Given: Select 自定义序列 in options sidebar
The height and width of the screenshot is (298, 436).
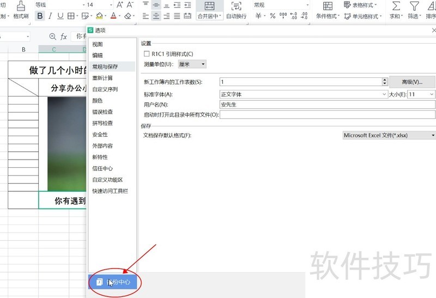Looking at the screenshot, I should click(105, 89).
